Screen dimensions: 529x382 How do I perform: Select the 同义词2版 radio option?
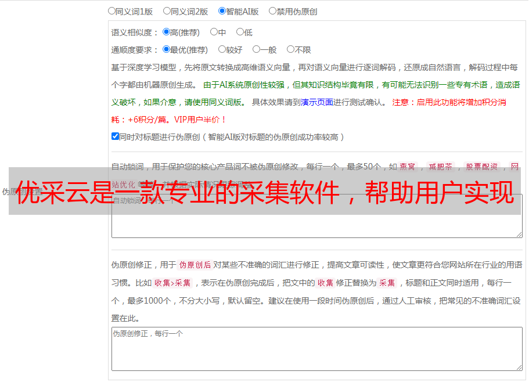pos(167,11)
